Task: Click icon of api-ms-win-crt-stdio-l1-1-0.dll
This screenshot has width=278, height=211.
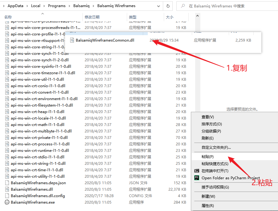Action: pos(7,157)
